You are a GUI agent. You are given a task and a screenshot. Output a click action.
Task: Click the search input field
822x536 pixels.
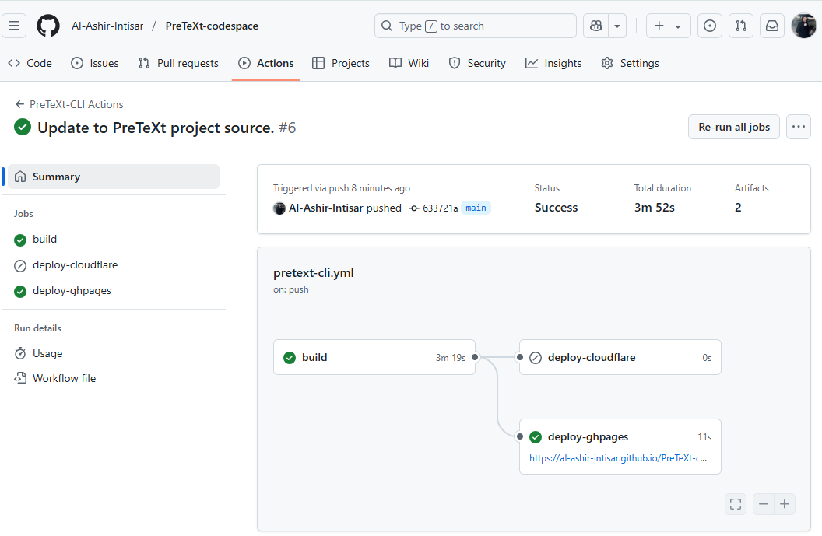[x=476, y=26]
